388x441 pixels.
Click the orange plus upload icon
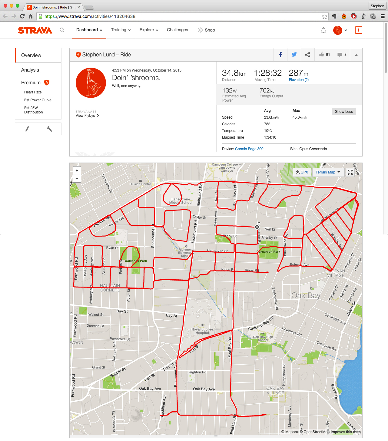358,30
